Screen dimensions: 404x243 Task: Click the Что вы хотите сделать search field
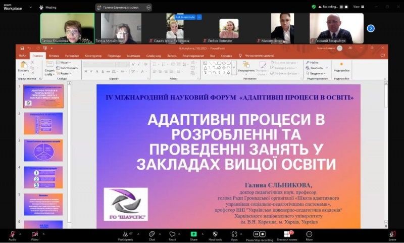coord(259,56)
